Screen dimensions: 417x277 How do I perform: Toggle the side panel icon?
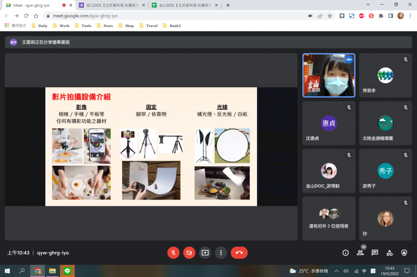point(390,16)
